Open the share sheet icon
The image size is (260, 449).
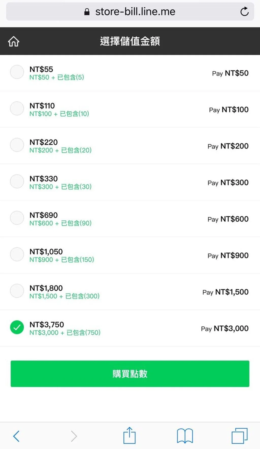[x=129, y=435]
